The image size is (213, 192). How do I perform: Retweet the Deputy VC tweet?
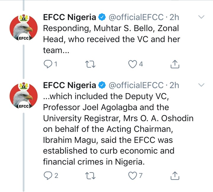pyautogui.click(x=89, y=176)
